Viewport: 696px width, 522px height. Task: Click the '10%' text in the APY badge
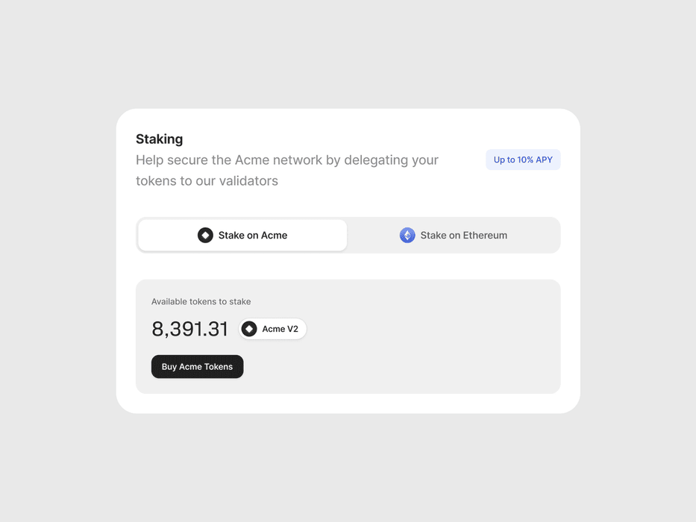(525, 160)
